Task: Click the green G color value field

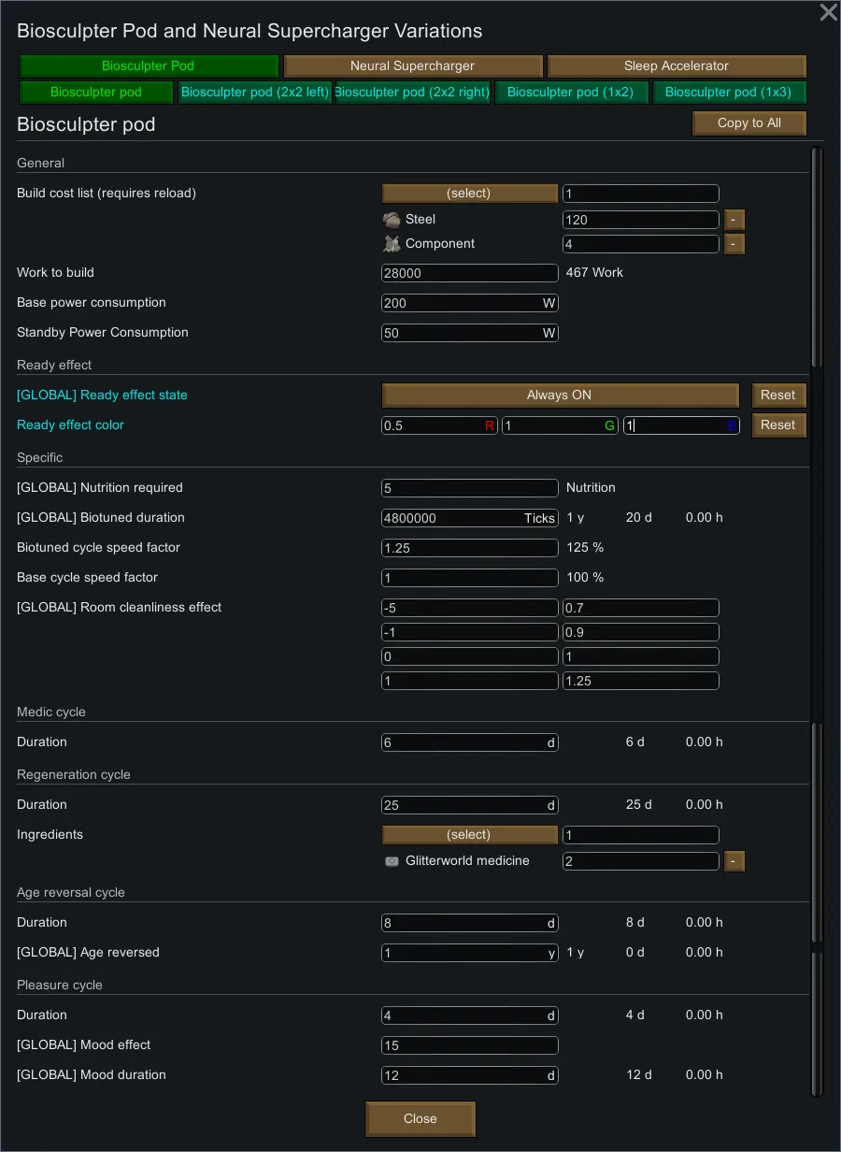Action: 560,425
